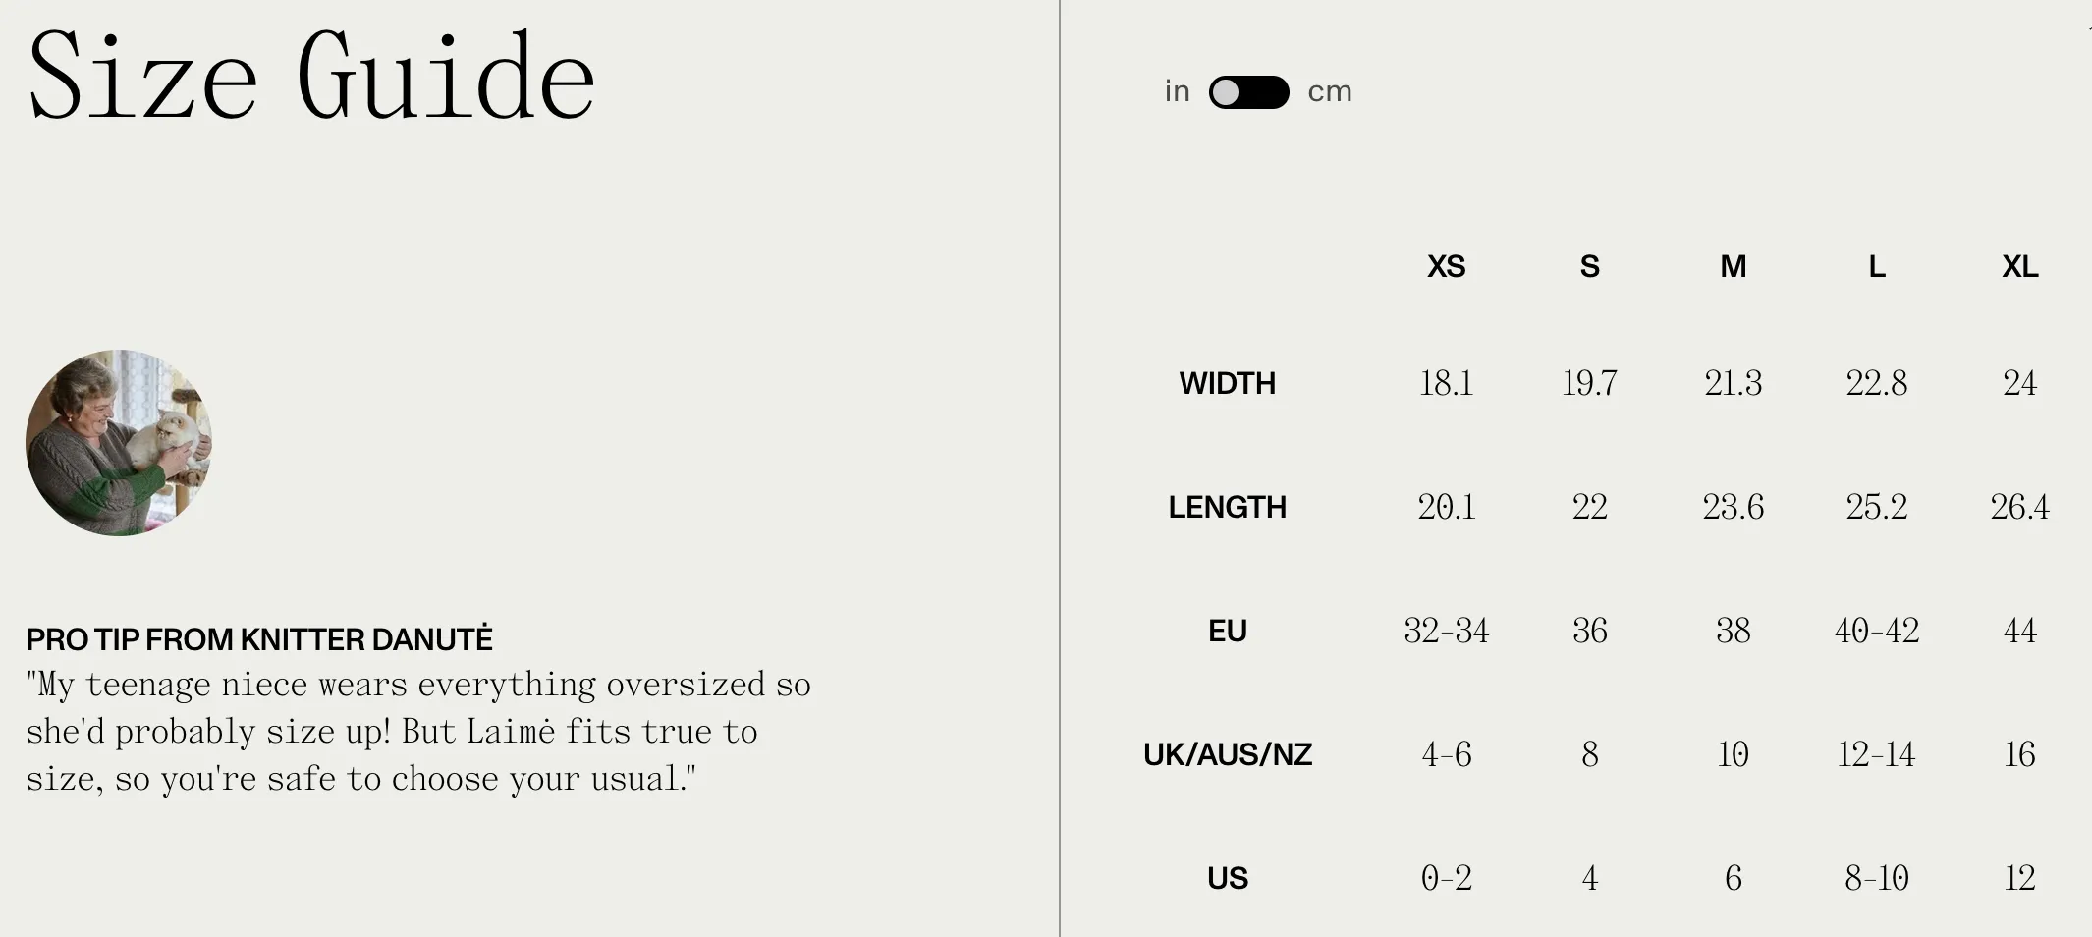
Task: Click the Size Guide heading
Action: (311, 76)
